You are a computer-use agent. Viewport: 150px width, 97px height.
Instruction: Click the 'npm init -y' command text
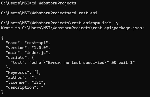coord(105,23)
